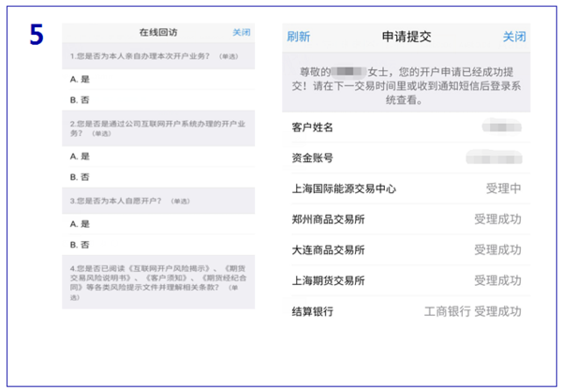Viewport: 562px width, 391px height.
Task: Click 受理成功 status for 上海期货交易所
Action: 497,280
